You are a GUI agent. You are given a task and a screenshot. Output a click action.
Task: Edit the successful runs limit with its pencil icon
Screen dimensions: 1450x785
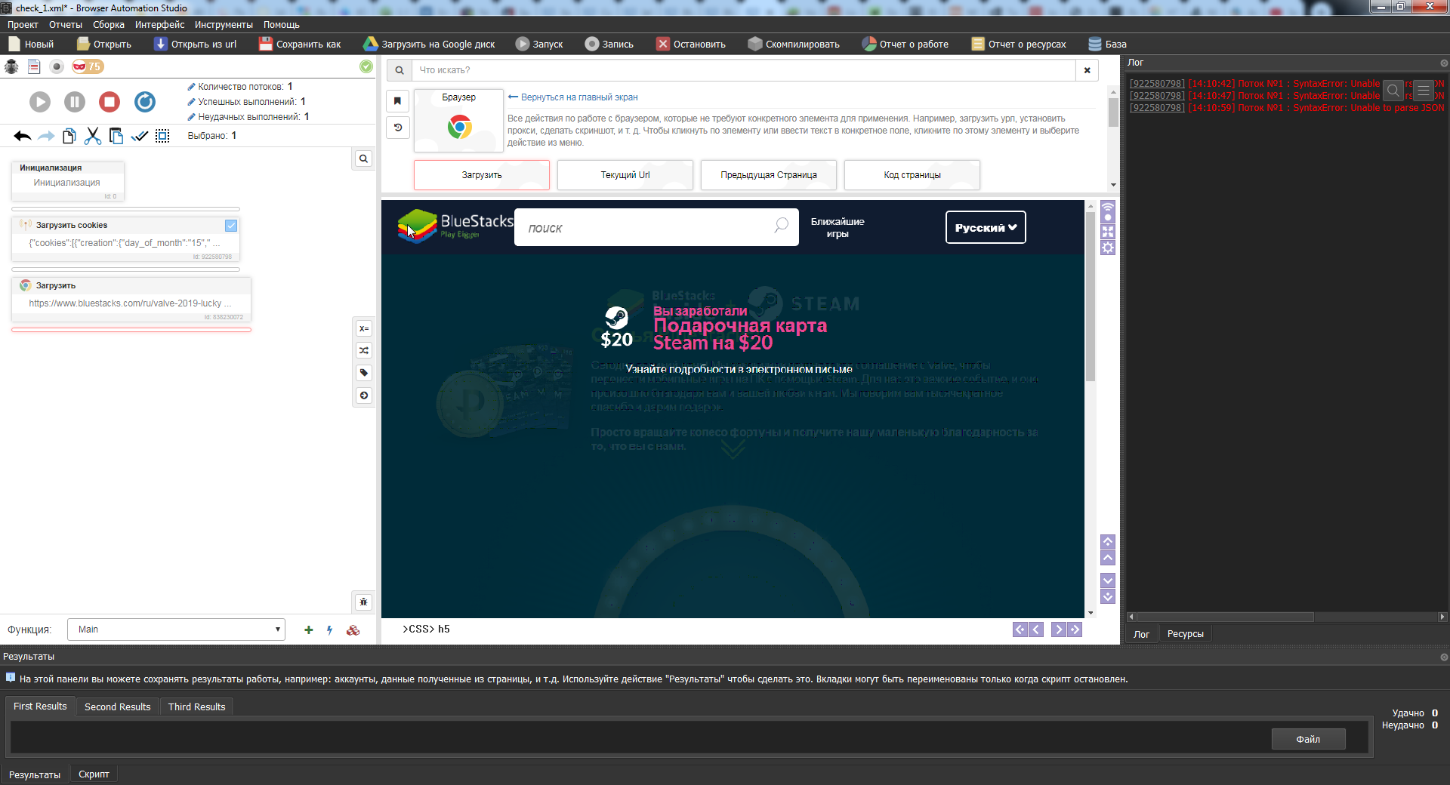point(192,102)
